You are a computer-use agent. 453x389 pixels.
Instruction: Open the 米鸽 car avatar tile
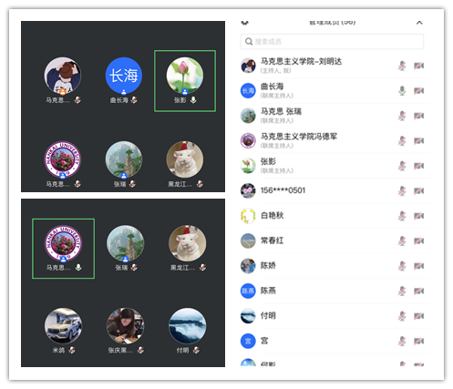[63, 326]
